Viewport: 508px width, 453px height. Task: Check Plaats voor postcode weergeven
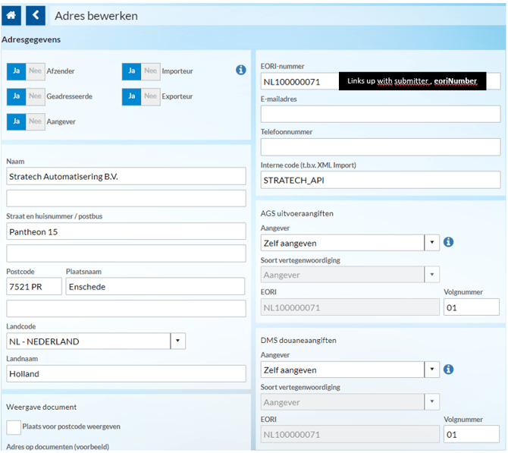pyautogui.click(x=14, y=427)
